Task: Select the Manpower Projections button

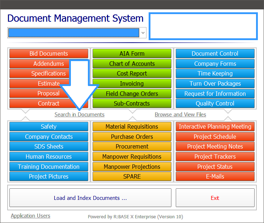Action: click(132, 167)
